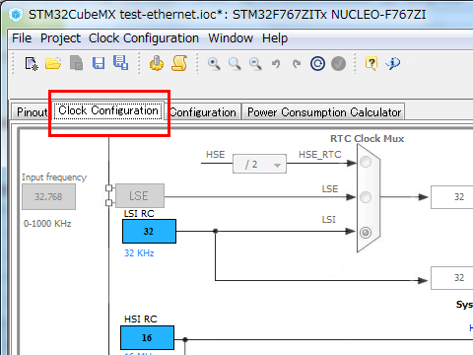
Task: Click the lower LSE pin square connector
Action: pyautogui.click(x=108, y=203)
